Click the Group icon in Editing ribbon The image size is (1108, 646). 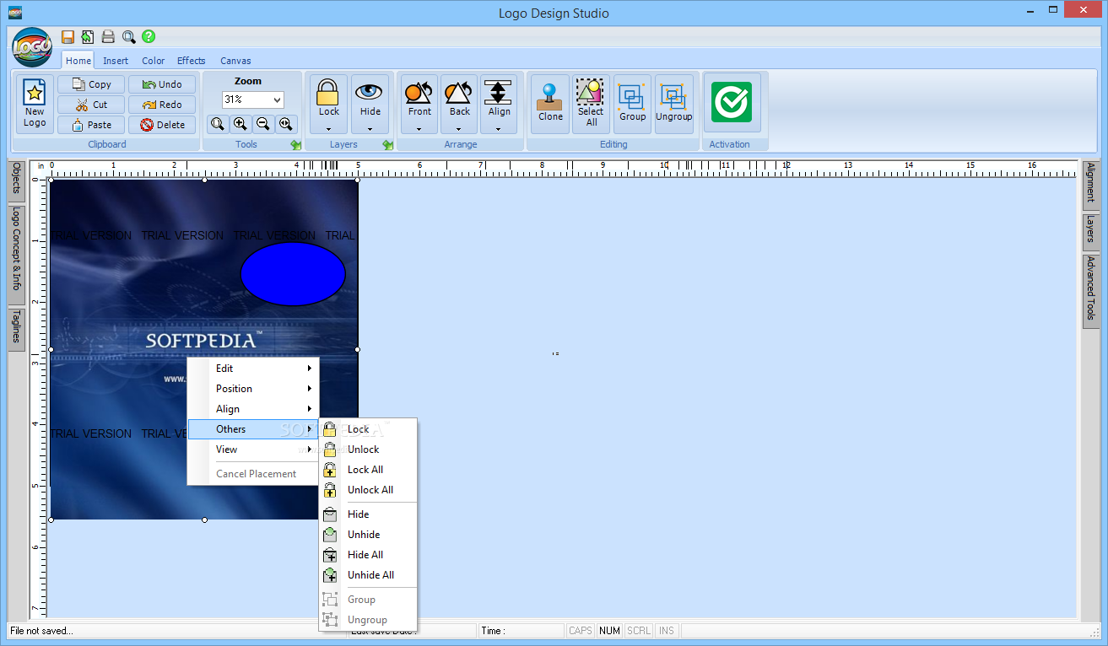[x=632, y=95]
